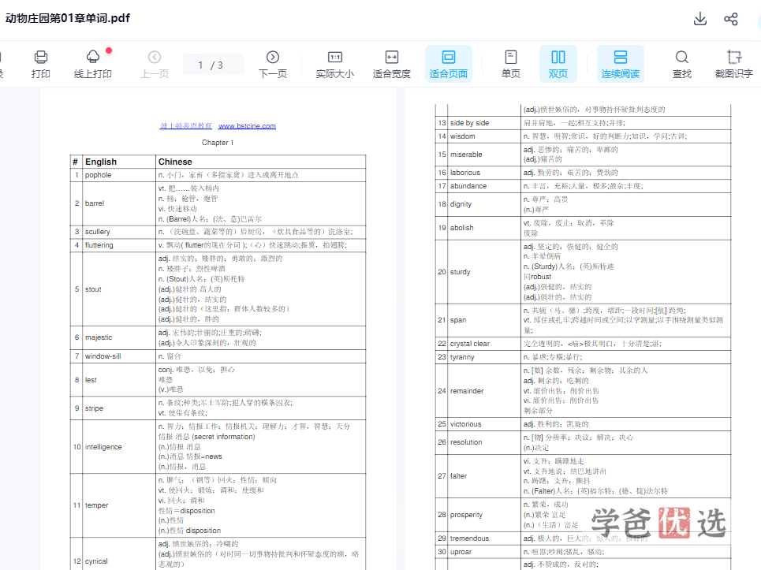
Task: Select the word 'barrel'
Action: click(x=95, y=203)
